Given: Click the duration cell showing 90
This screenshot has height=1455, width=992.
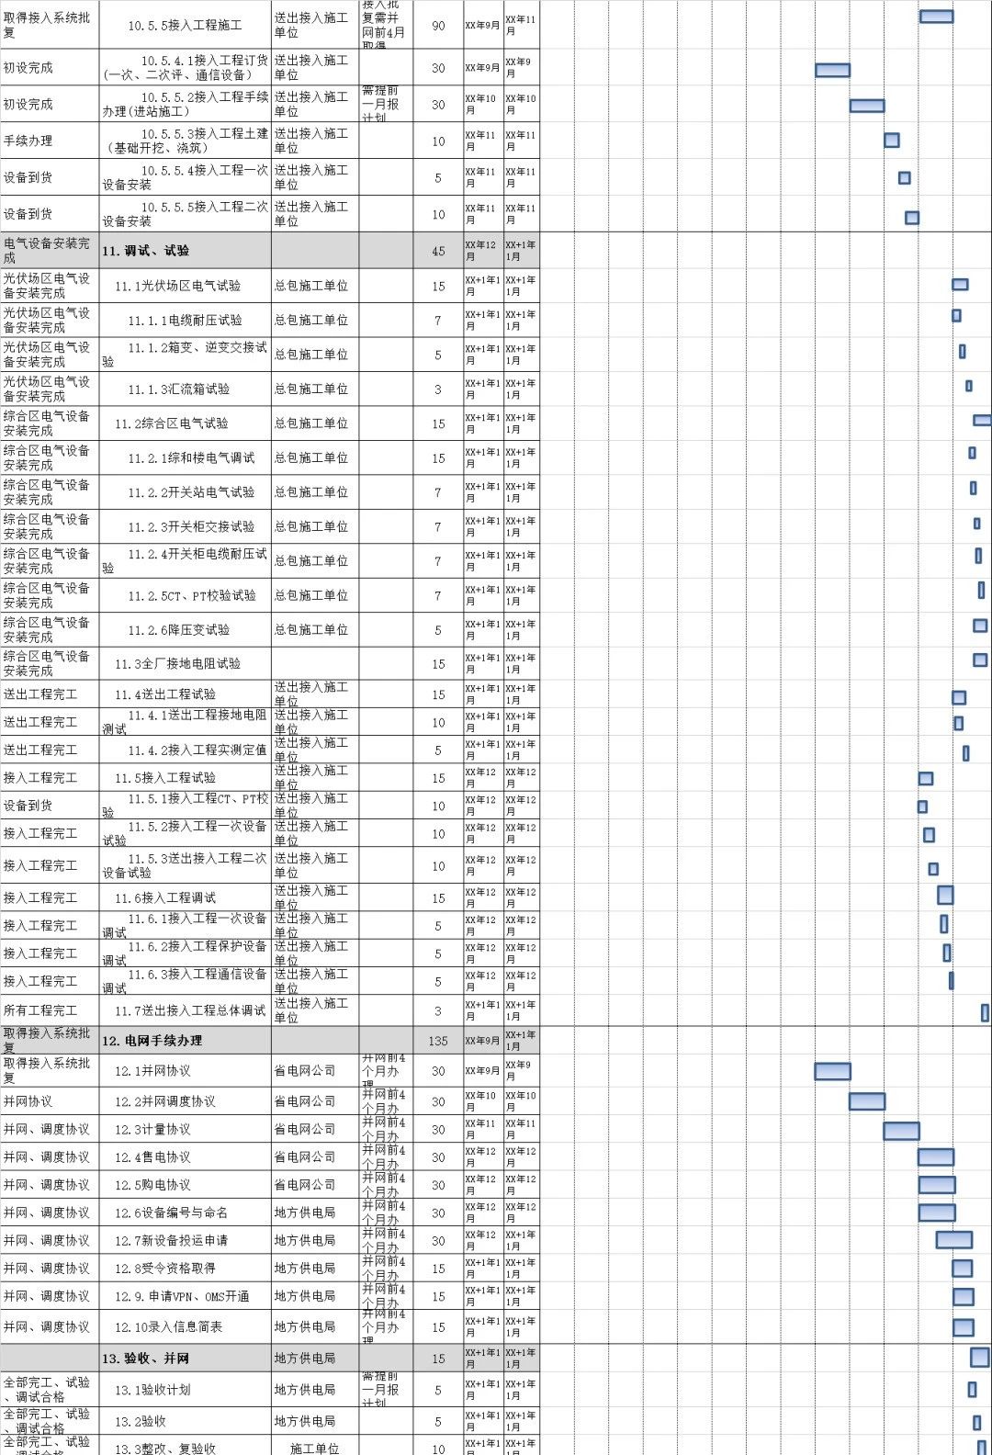Looking at the screenshot, I should click(x=438, y=26).
